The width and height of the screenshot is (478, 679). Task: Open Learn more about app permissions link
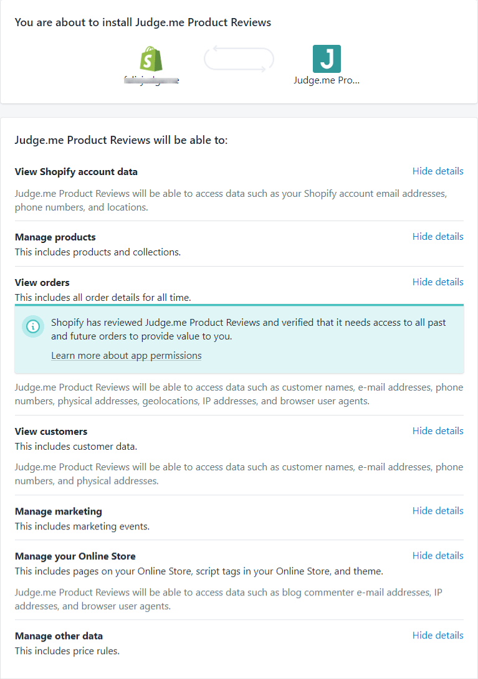(126, 356)
